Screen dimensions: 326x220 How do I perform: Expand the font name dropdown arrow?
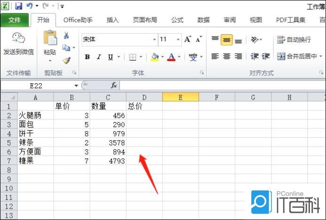pos(154,39)
